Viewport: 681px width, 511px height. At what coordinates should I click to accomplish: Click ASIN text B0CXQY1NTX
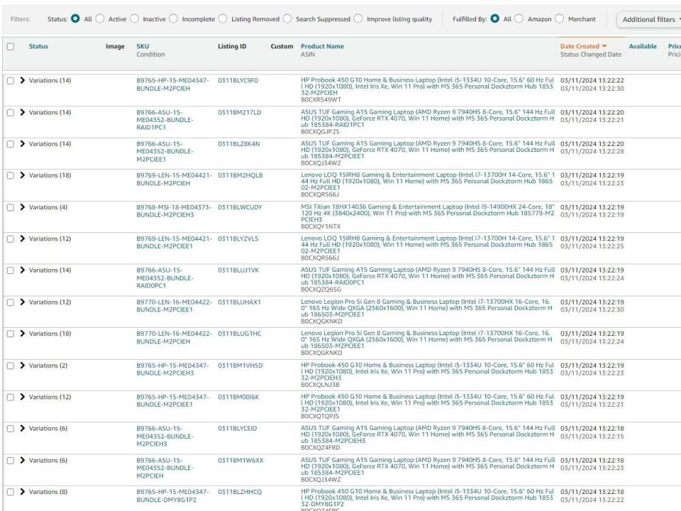[321, 226]
